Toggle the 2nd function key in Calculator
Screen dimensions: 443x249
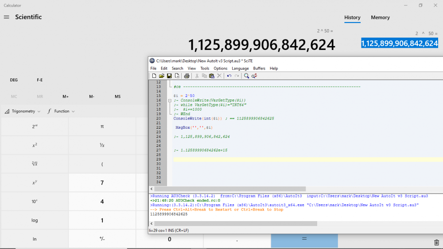(35, 126)
